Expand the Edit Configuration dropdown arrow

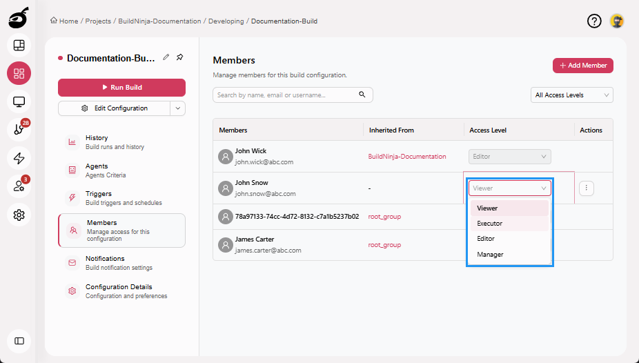(x=177, y=108)
